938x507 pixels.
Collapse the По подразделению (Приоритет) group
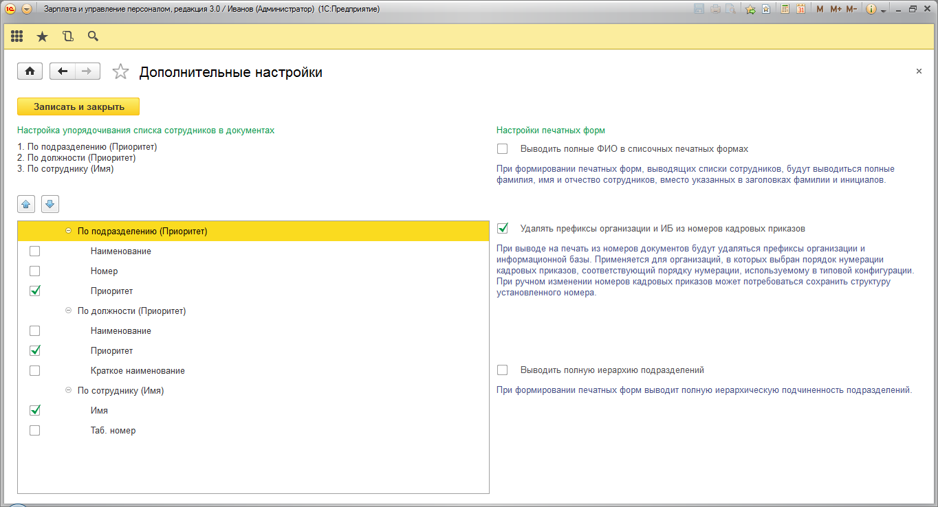(68, 232)
